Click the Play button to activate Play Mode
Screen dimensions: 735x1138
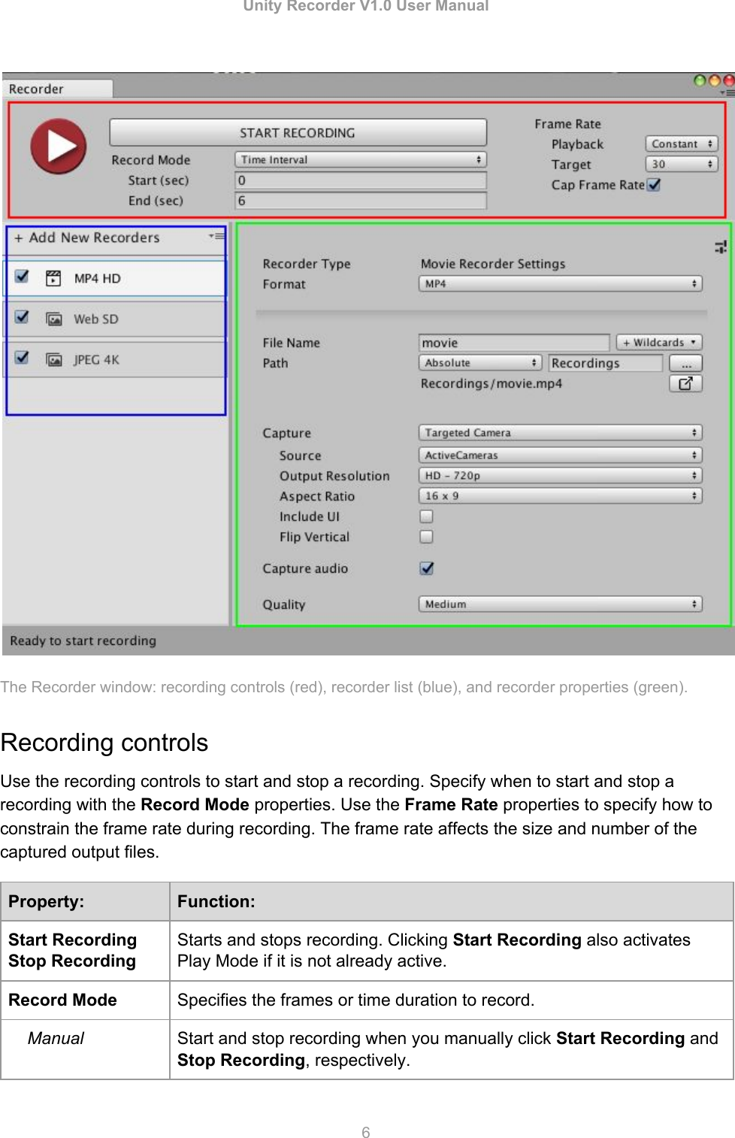pyautogui.click(x=58, y=145)
